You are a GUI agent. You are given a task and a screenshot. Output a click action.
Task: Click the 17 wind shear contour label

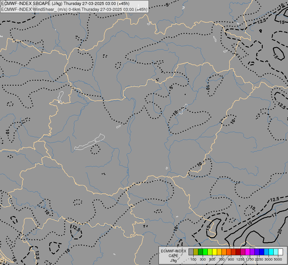tap(274, 215)
